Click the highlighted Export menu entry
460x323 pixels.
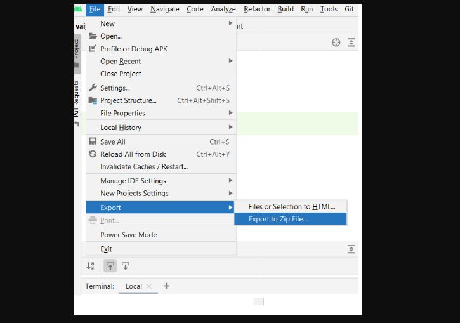[160, 208]
